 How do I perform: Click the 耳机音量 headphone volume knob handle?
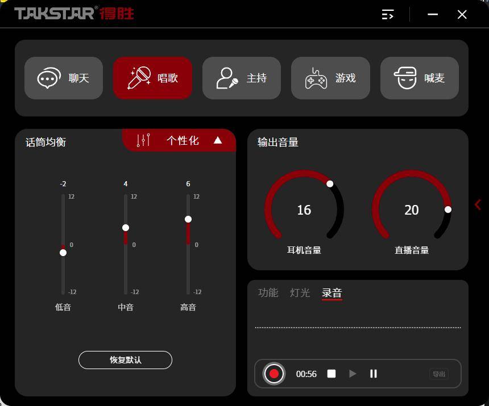point(330,184)
